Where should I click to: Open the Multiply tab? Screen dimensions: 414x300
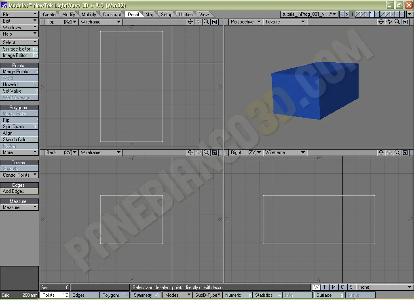coord(89,15)
